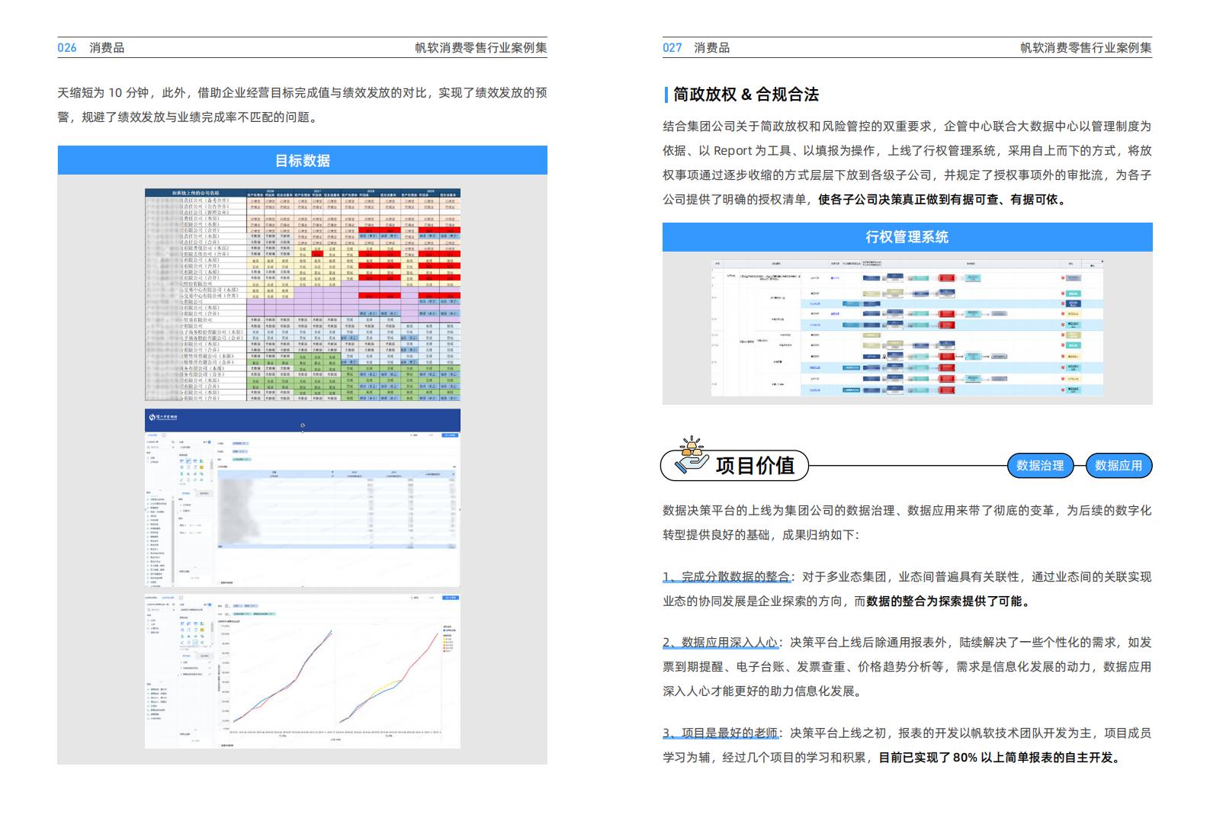Click underlined text 2、数据应用深入人心

pos(721,642)
